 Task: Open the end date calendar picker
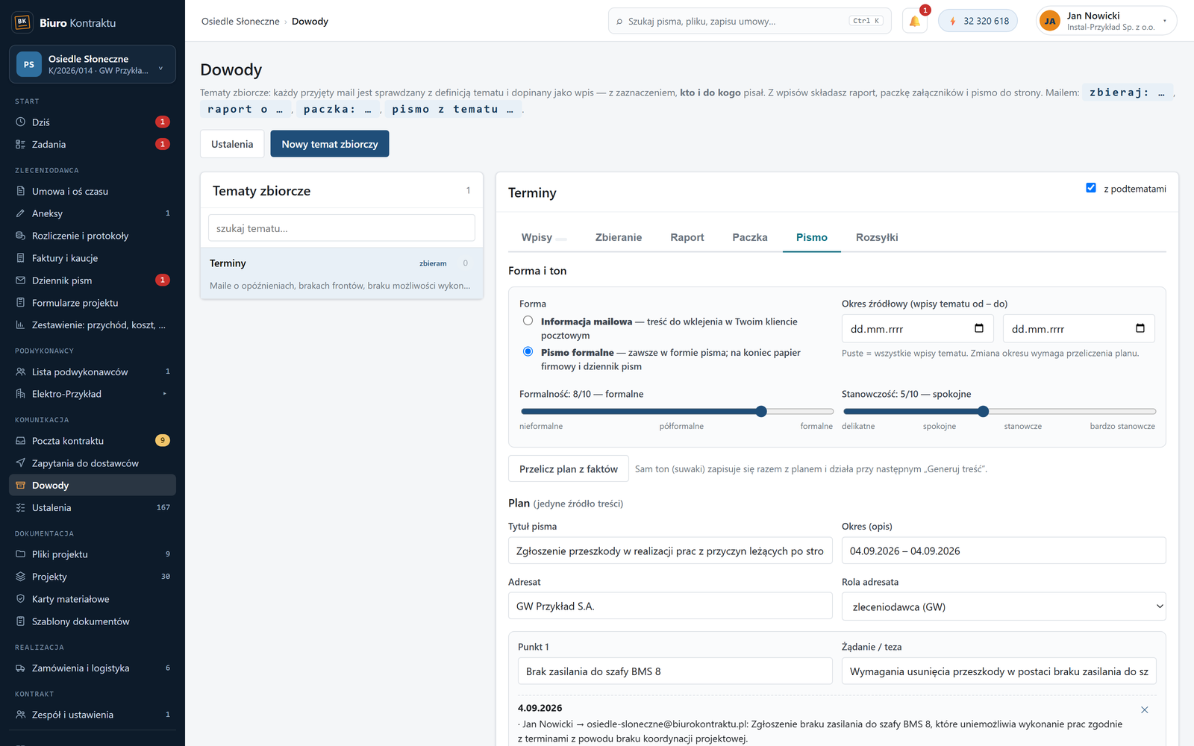pos(1140,328)
